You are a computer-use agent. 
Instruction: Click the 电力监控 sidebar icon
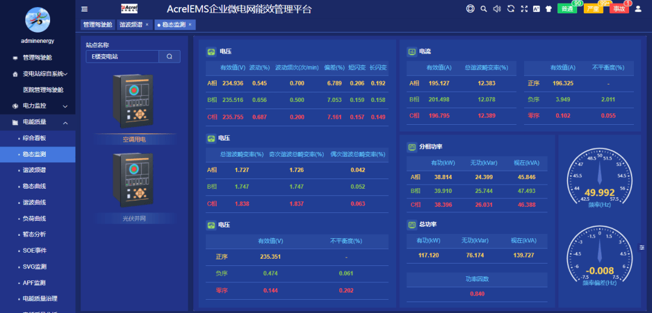tap(15, 106)
